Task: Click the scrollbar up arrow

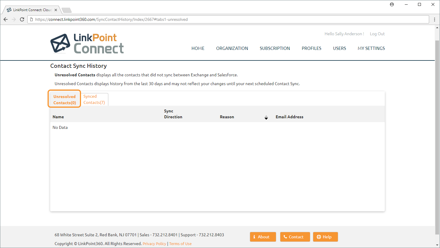Action: coord(437,28)
